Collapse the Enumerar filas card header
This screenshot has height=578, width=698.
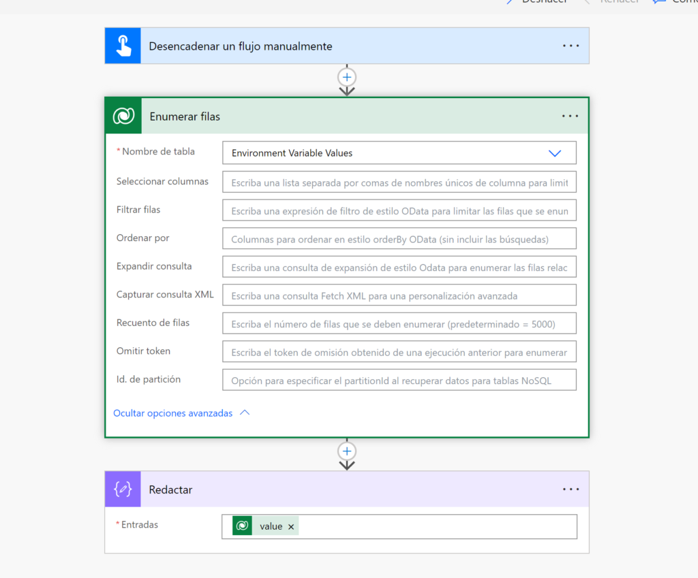click(x=347, y=116)
